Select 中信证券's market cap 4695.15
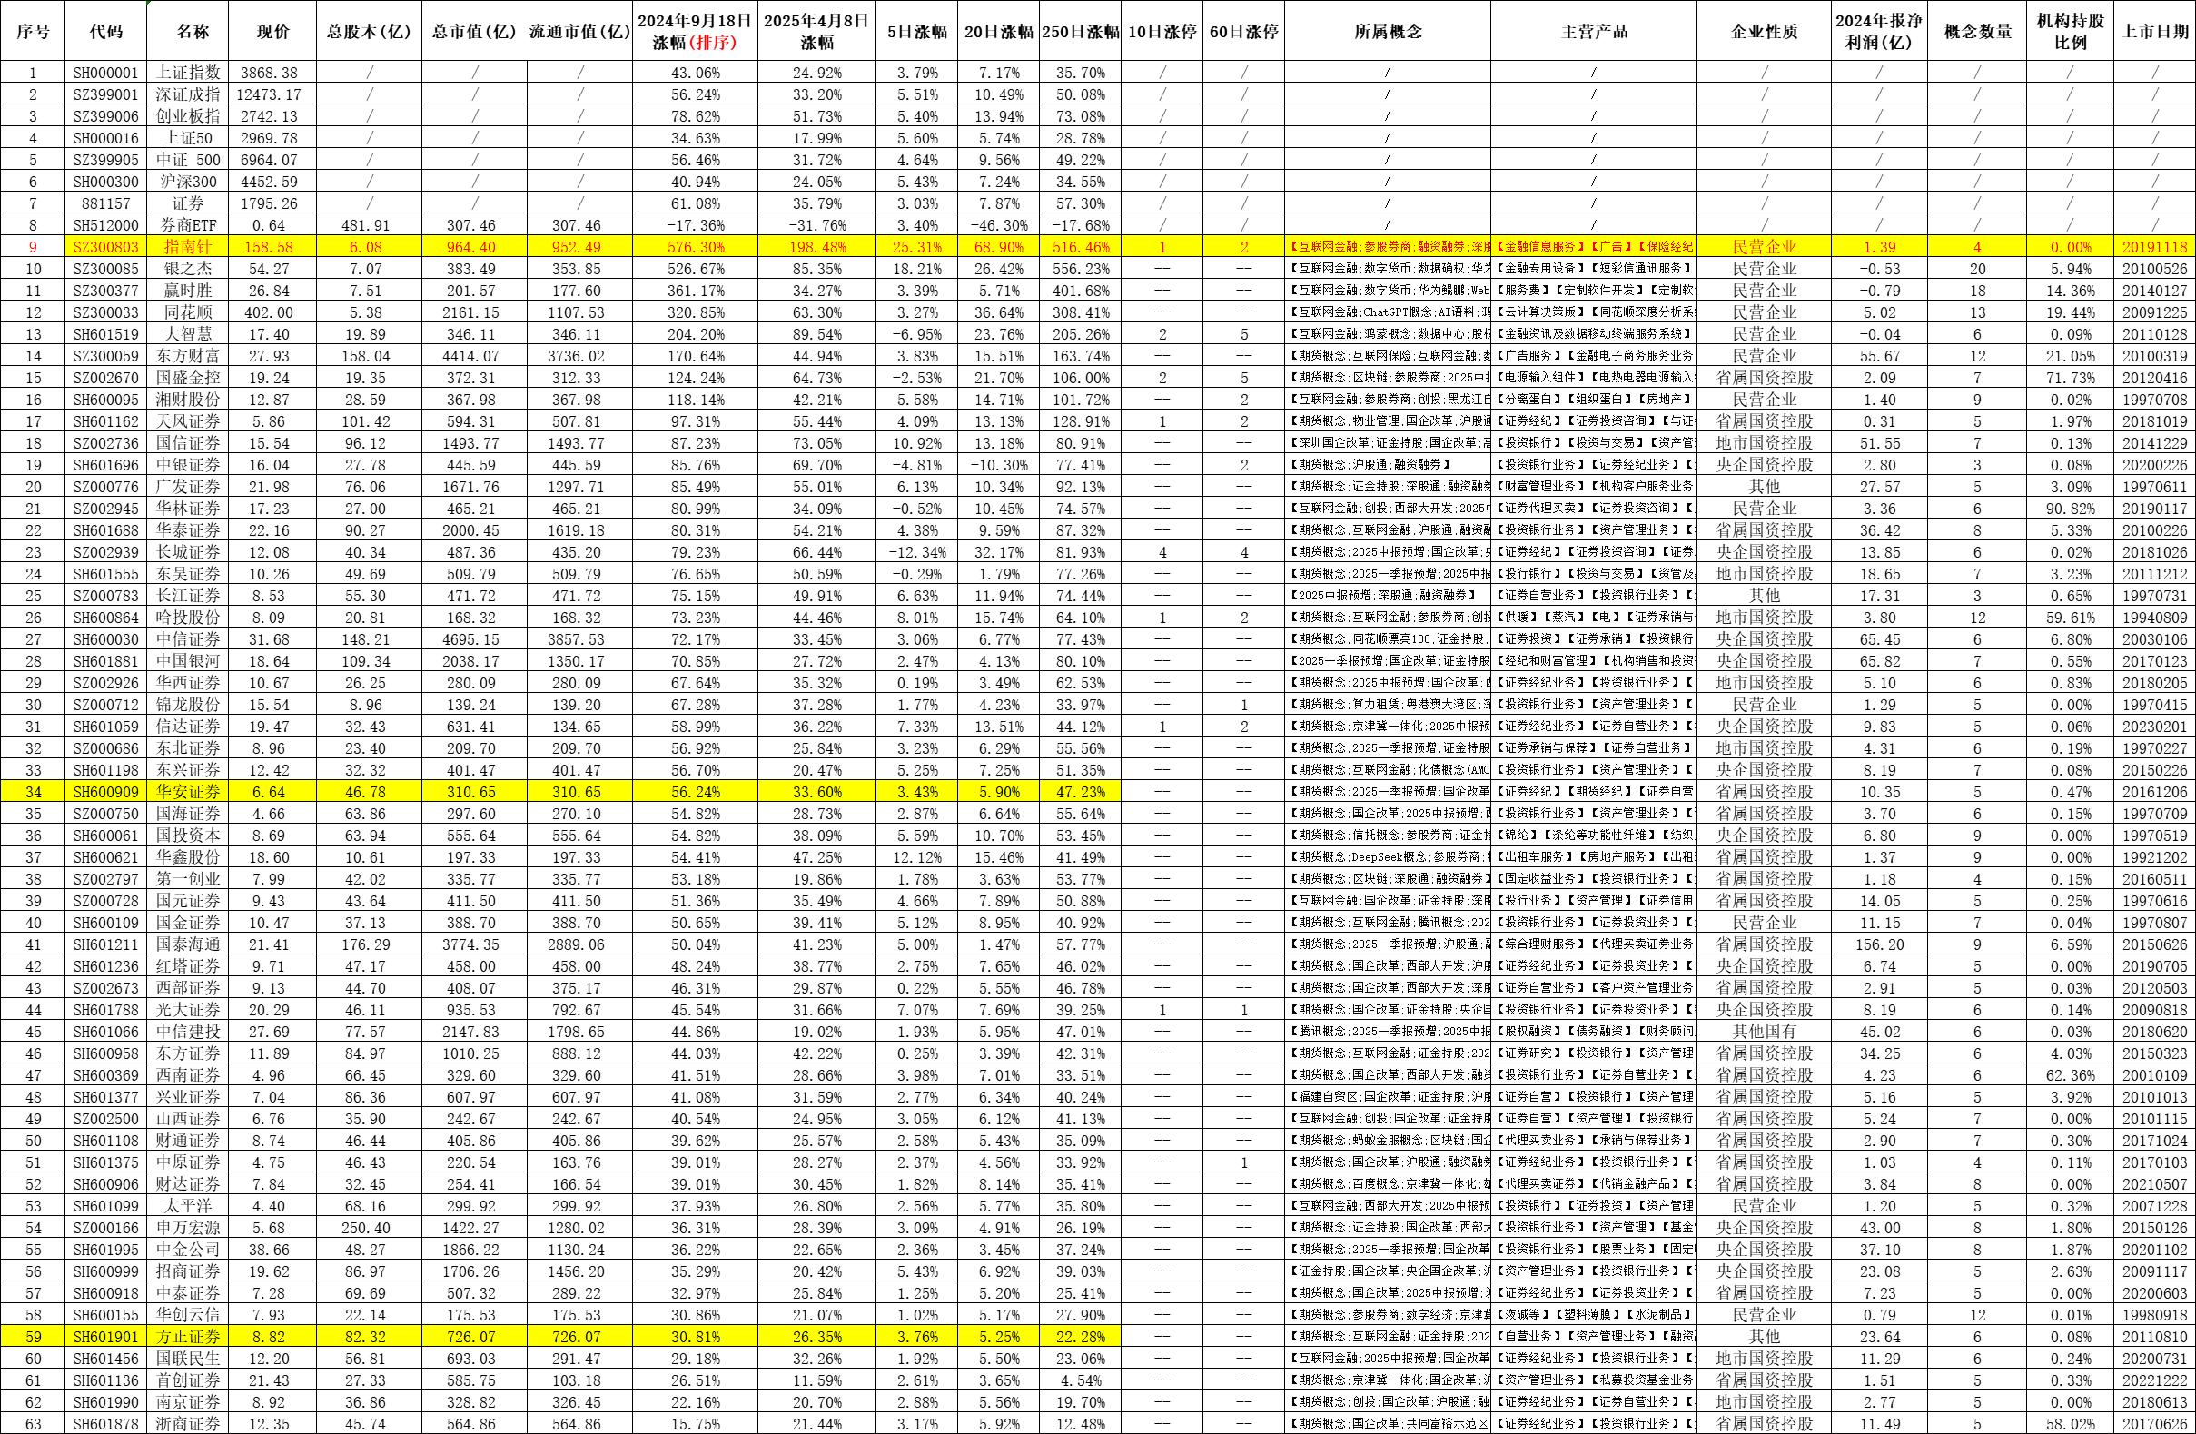 tap(474, 639)
